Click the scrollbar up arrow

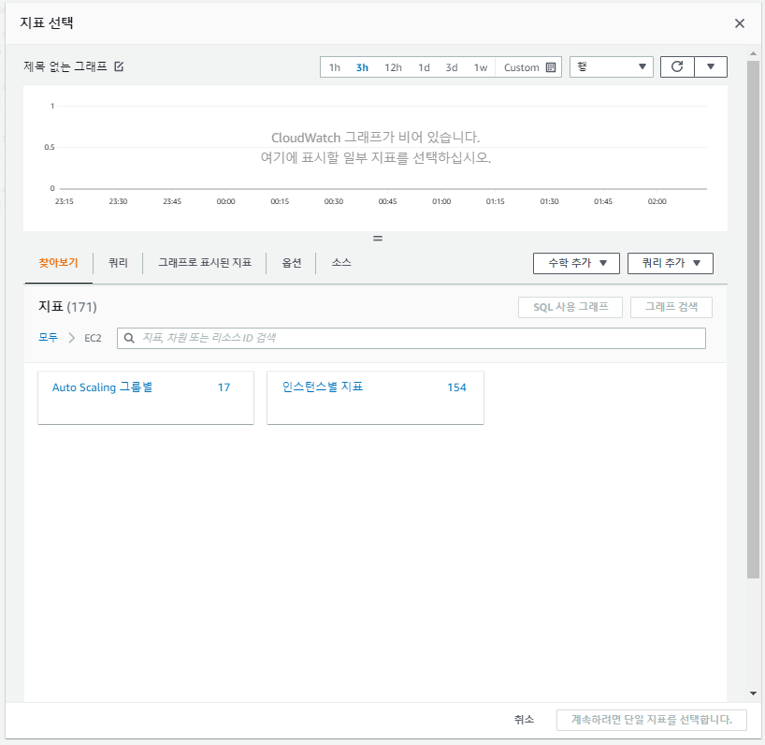[x=753, y=53]
